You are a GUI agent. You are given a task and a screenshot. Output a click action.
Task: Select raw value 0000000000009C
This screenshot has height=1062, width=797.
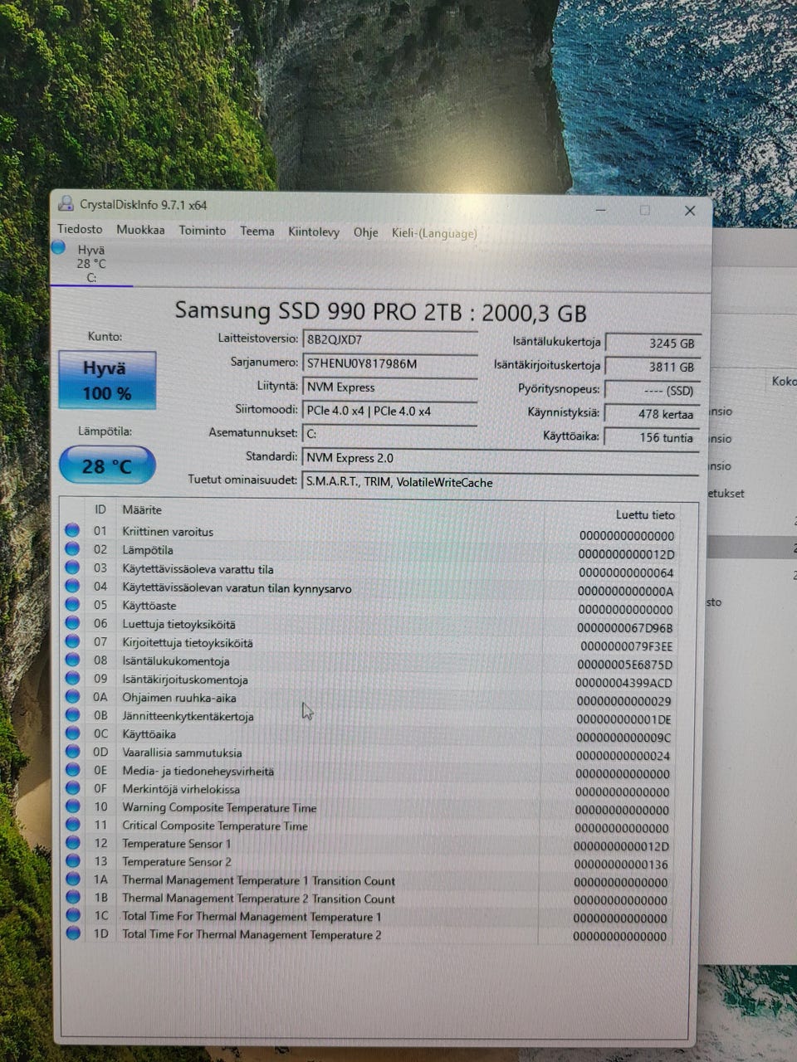click(623, 738)
